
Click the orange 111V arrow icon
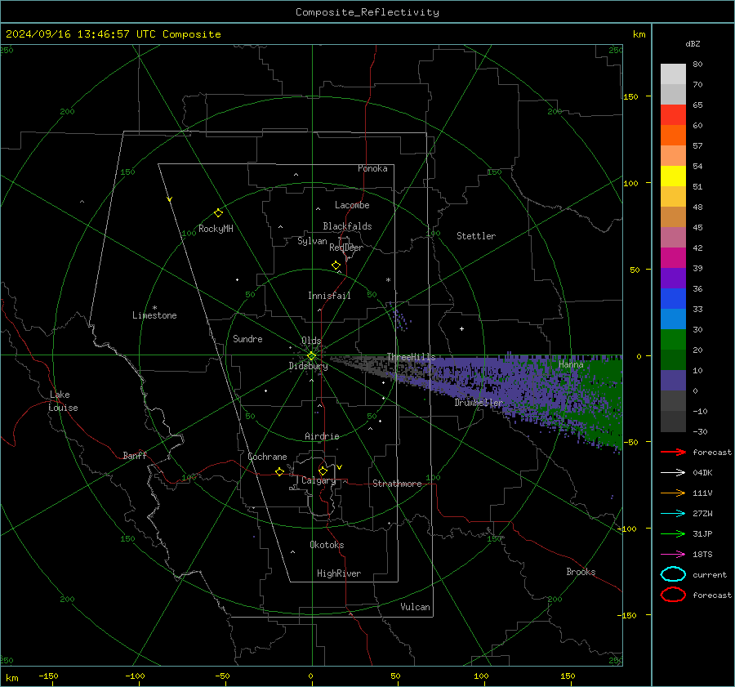click(673, 493)
